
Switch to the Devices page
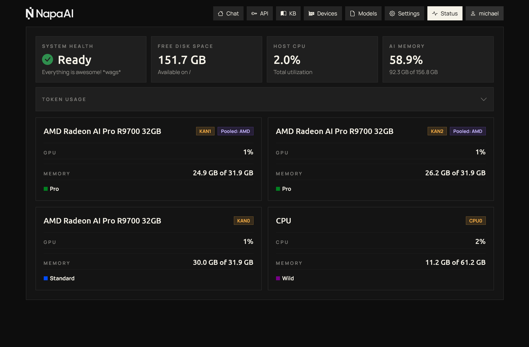tap(323, 13)
